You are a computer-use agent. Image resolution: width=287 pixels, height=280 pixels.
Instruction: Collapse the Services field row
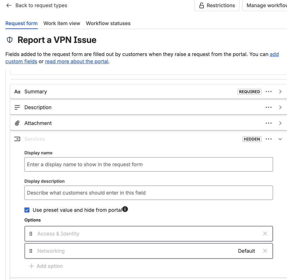(x=280, y=139)
